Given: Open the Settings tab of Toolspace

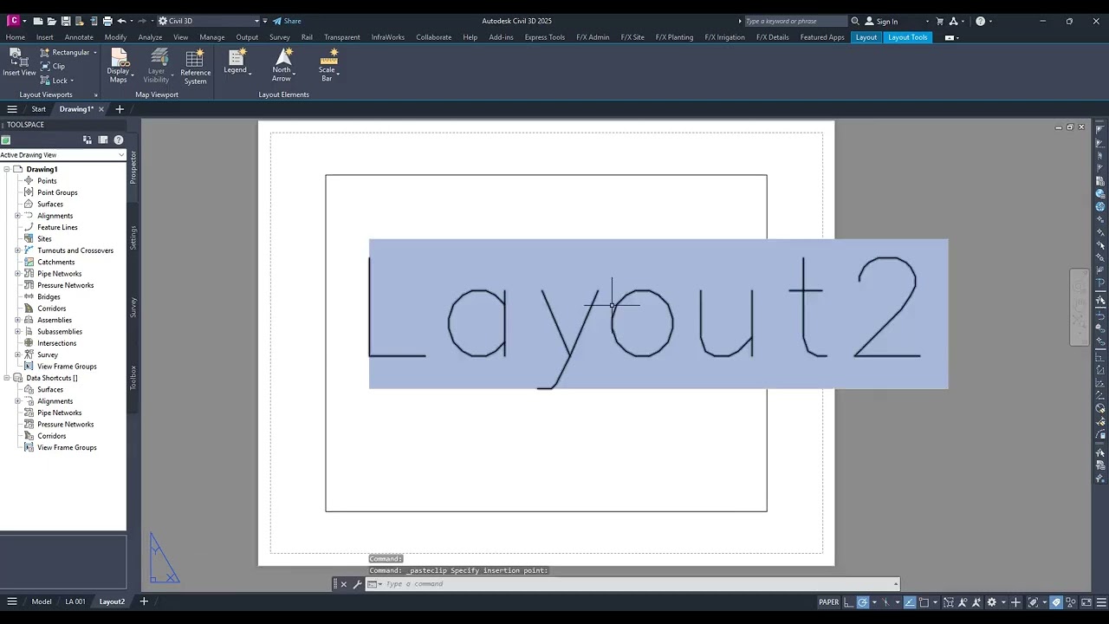Looking at the screenshot, I should coord(133,237).
